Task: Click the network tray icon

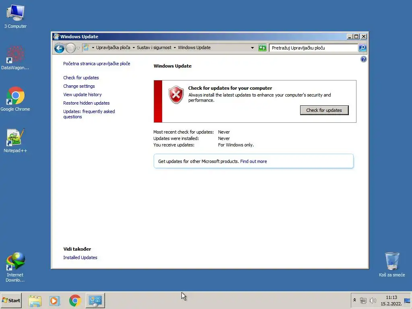Action: click(363, 300)
